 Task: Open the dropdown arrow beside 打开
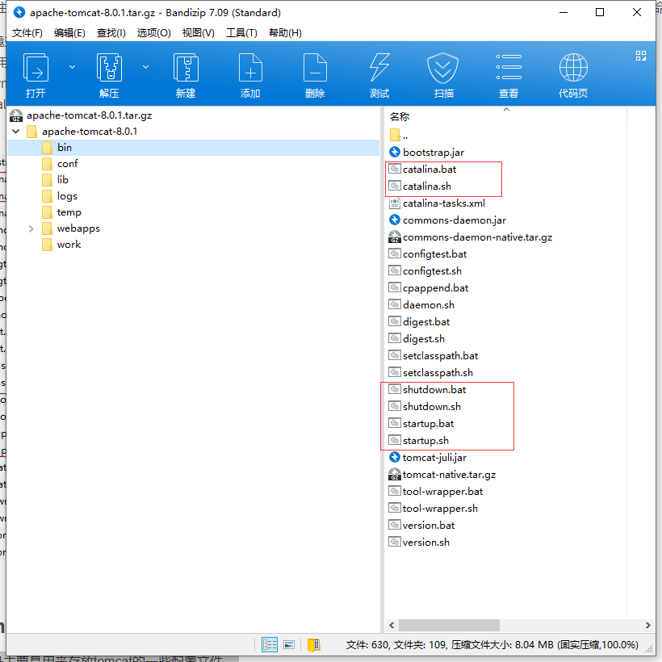[x=72, y=67]
